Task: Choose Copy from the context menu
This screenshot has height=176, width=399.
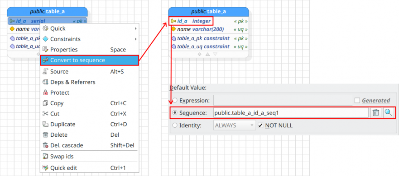Action: pyautogui.click(x=90, y=103)
